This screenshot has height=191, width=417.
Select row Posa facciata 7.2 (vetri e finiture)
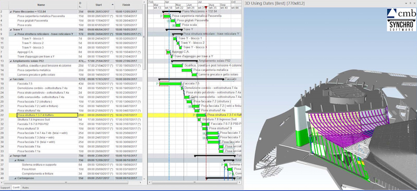[71, 106]
